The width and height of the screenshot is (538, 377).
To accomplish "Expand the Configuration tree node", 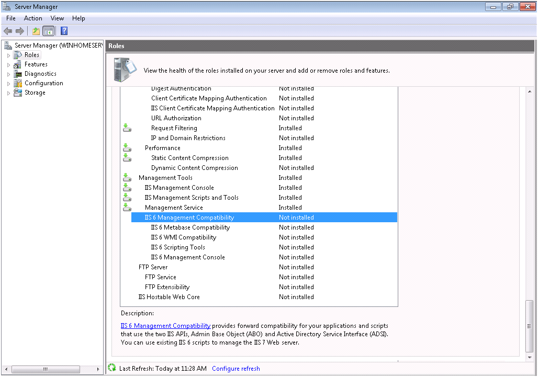I will [x=8, y=83].
